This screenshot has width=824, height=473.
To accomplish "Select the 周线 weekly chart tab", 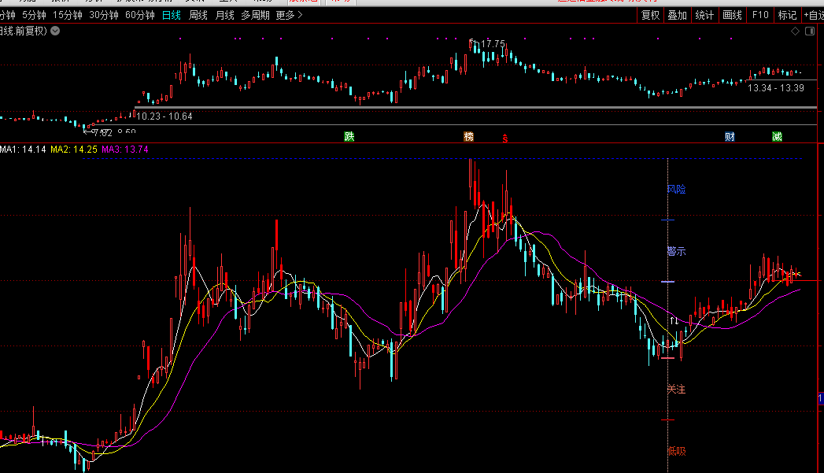I will click(198, 15).
